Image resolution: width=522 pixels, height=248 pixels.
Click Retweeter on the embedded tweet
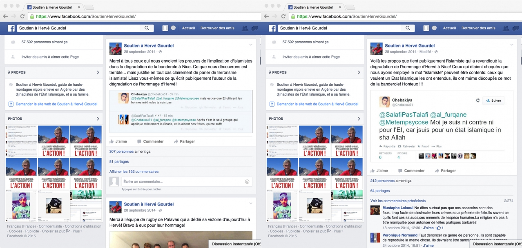[x=406, y=146]
